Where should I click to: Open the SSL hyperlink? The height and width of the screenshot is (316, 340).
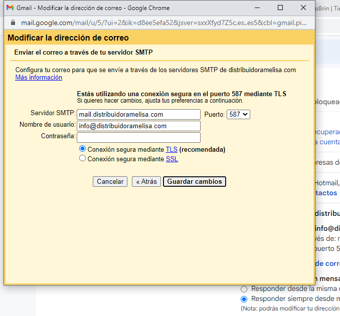click(x=172, y=159)
